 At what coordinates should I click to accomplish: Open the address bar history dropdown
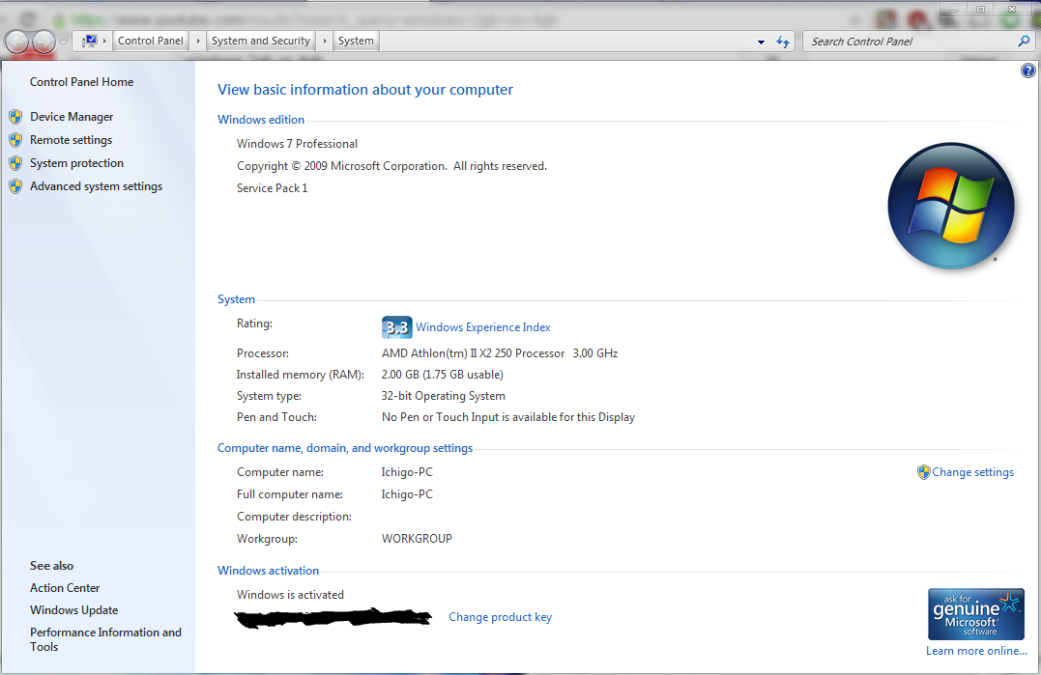click(x=761, y=42)
